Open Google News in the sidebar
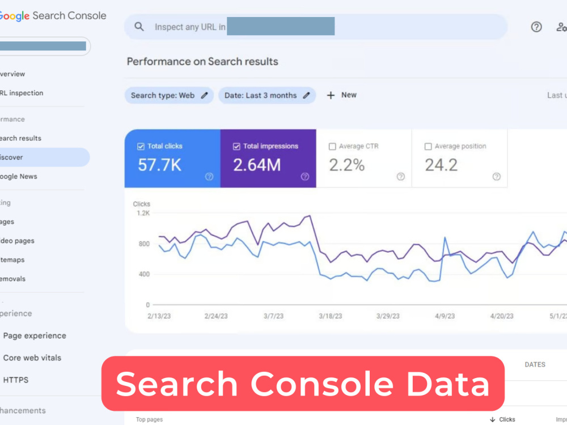Image resolution: width=567 pixels, height=425 pixels. click(x=19, y=177)
